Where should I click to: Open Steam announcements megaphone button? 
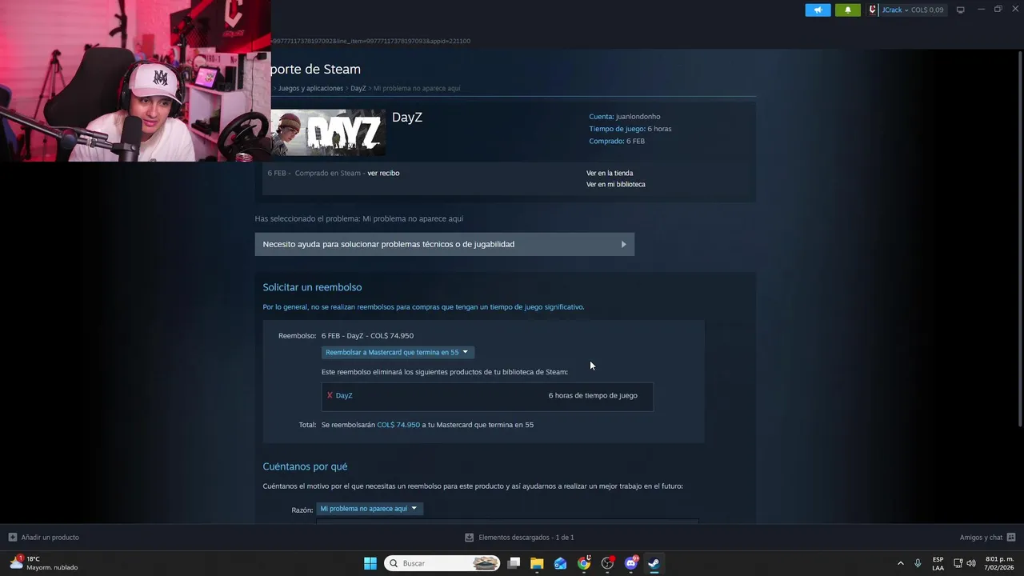point(818,10)
